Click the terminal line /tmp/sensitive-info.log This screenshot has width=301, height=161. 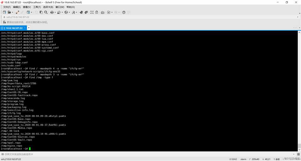pyautogui.click(x=17, y=110)
